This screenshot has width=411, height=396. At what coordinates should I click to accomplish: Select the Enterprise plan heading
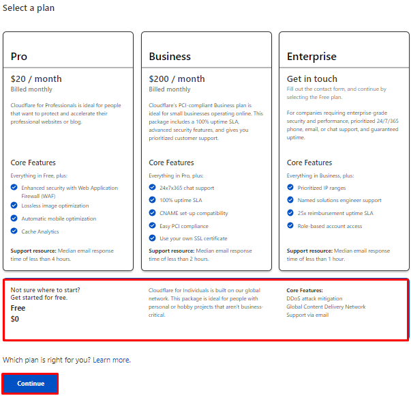(311, 57)
